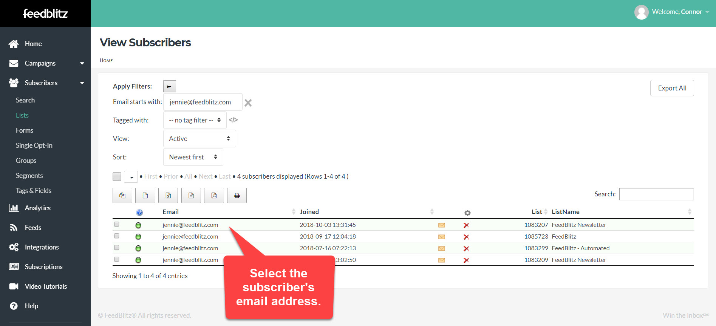Sort by the Email column header
Viewport: 716px width, 326px height.
pyautogui.click(x=171, y=212)
